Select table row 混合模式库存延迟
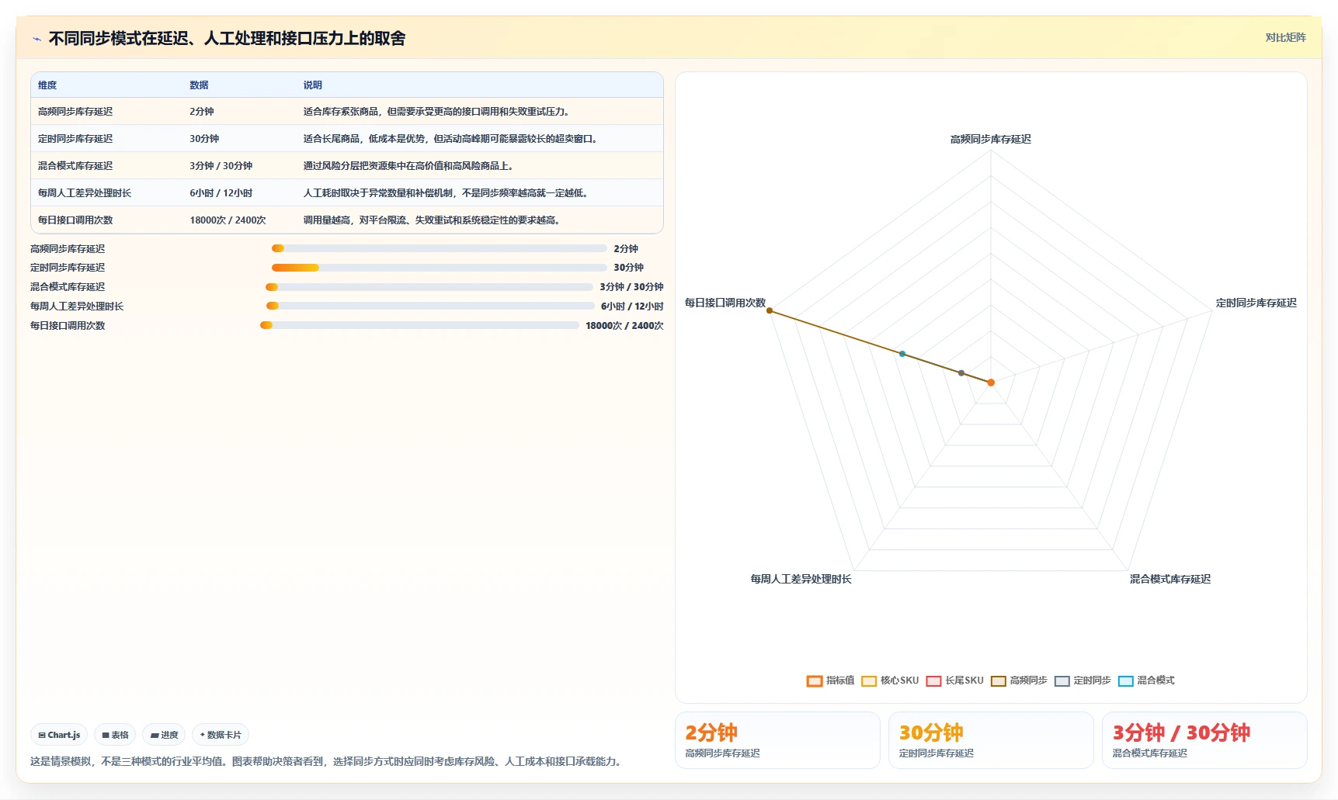 [347, 166]
